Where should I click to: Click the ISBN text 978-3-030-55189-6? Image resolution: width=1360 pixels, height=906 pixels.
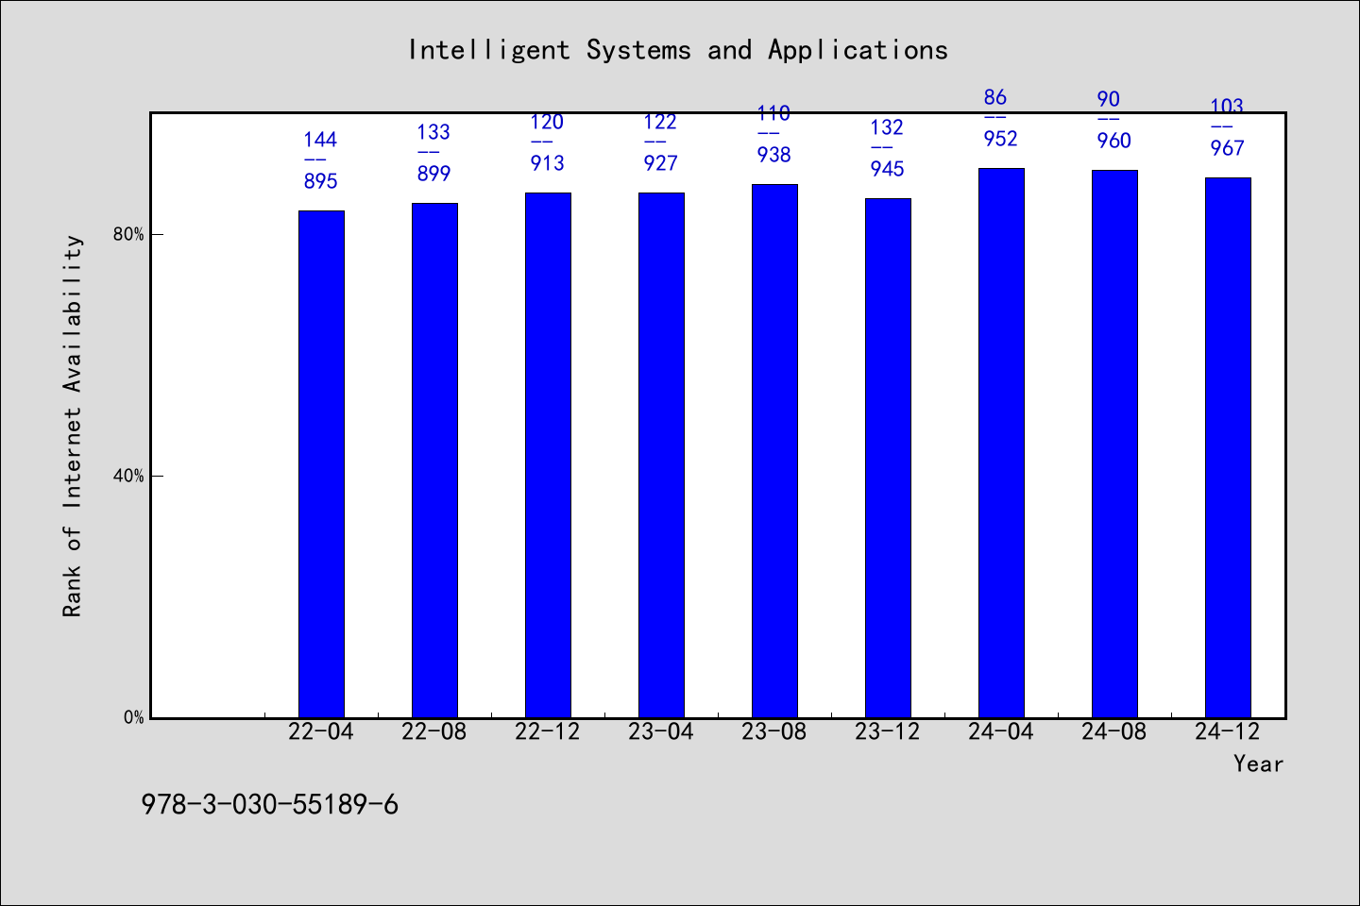pos(270,805)
